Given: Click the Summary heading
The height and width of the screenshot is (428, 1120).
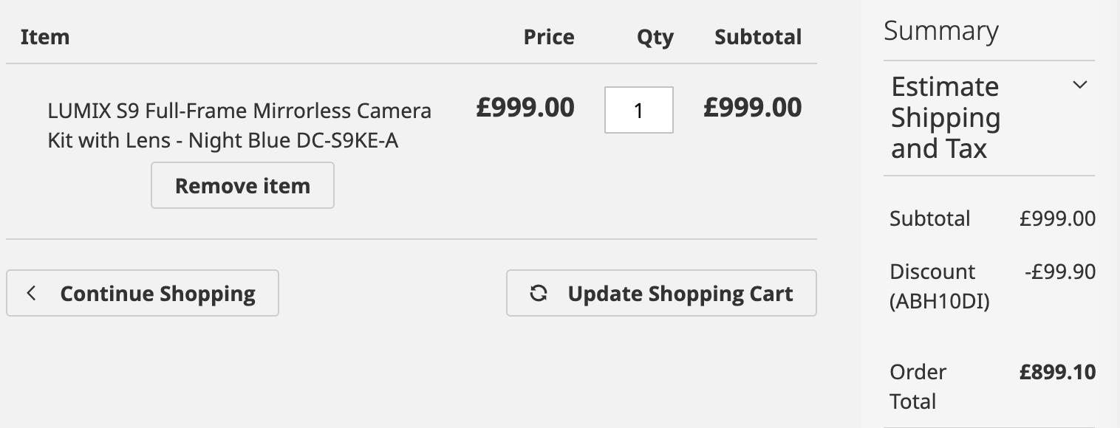Looking at the screenshot, I should [x=941, y=31].
